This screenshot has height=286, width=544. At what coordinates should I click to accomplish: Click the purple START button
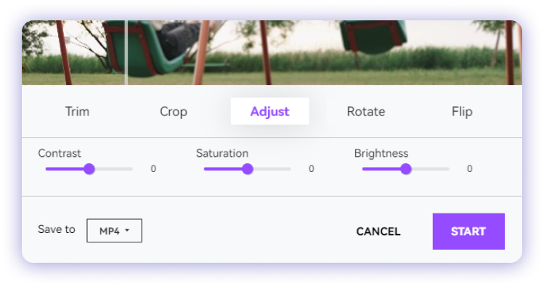pyautogui.click(x=468, y=232)
